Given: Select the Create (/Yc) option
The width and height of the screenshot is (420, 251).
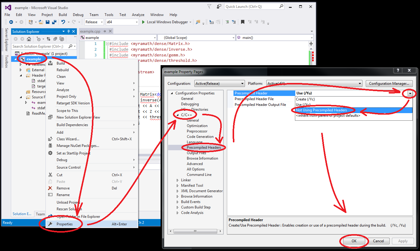Looking at the screenshot, I should pyautogui.click(x=354, y=99).
